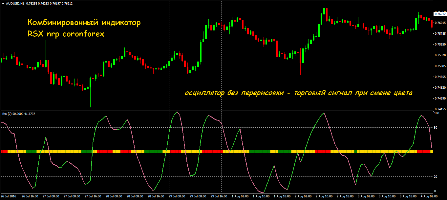Click the oscillator scale level 20
Viewport: 447px width, 200px height.
(x=436, y=177)
